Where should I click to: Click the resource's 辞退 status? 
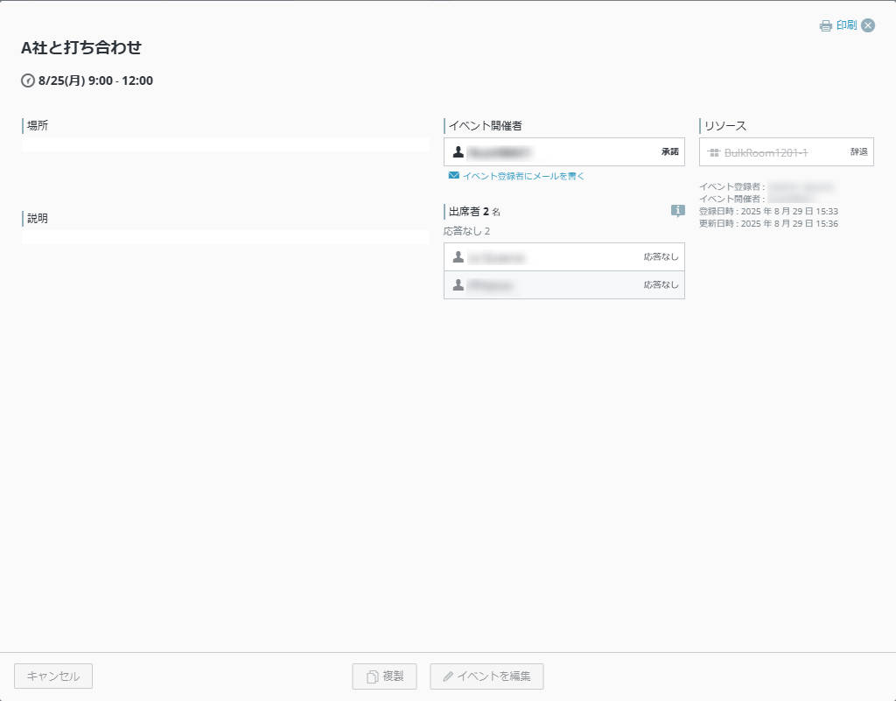tap(859, 152)
